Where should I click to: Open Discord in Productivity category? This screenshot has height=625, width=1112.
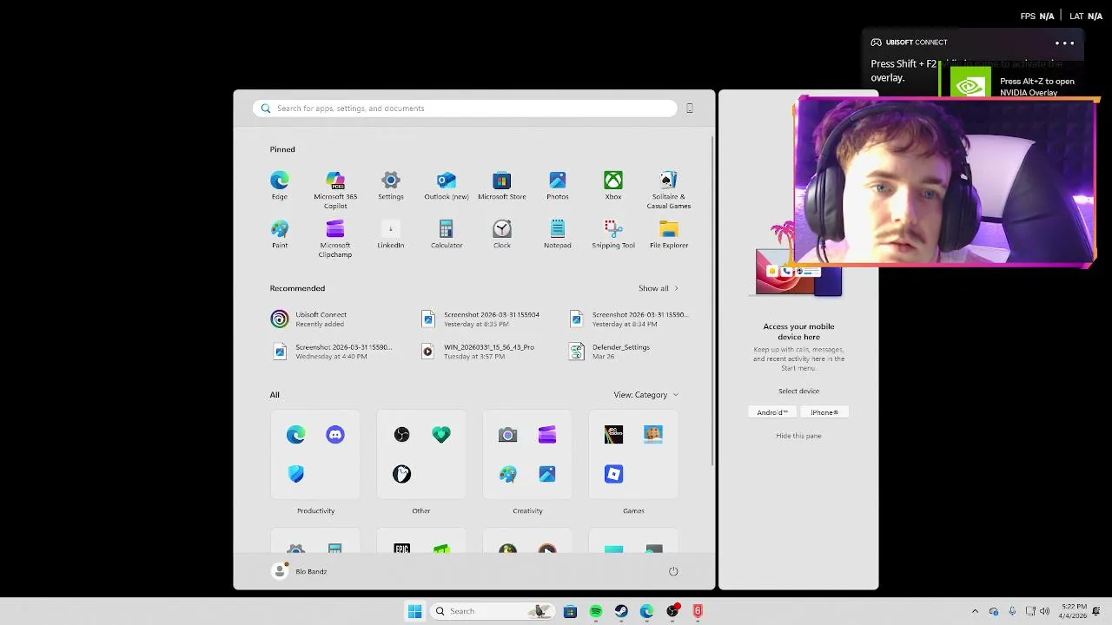pos(335,434)
